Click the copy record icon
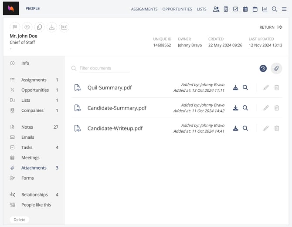 click(39, 27)
